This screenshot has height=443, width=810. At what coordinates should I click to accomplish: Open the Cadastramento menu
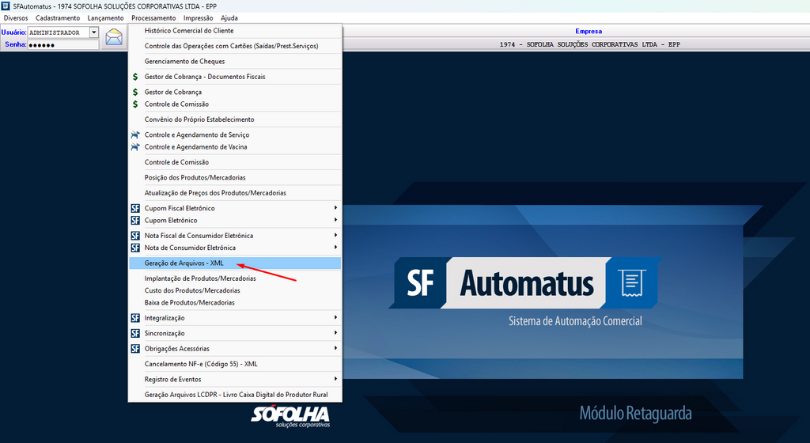(x=58, y=18)
